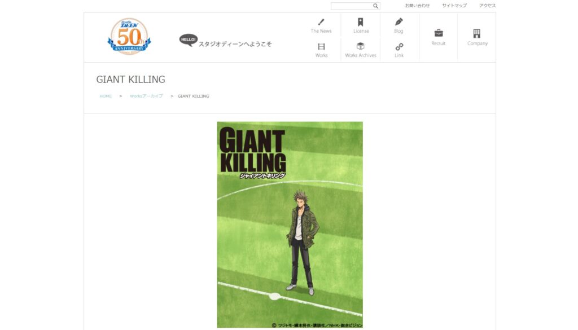This screenshot has width=578, height=330.
Task: Click the Studio DEEN 50th anniversary logo
Action: (x=129, y=37)
